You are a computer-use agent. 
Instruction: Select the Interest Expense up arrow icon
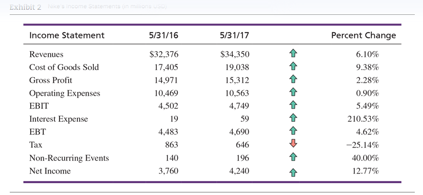(293, 118)
